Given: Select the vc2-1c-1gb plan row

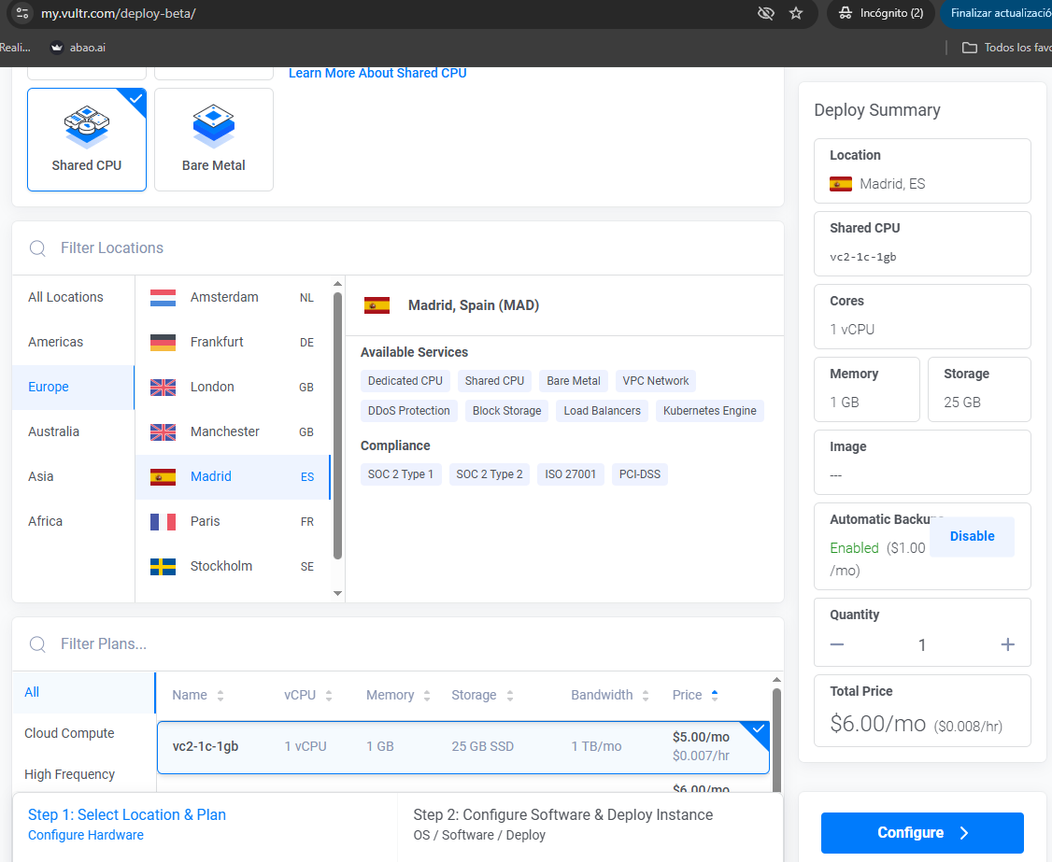Looking at the screenshot, I should (462, 746).
